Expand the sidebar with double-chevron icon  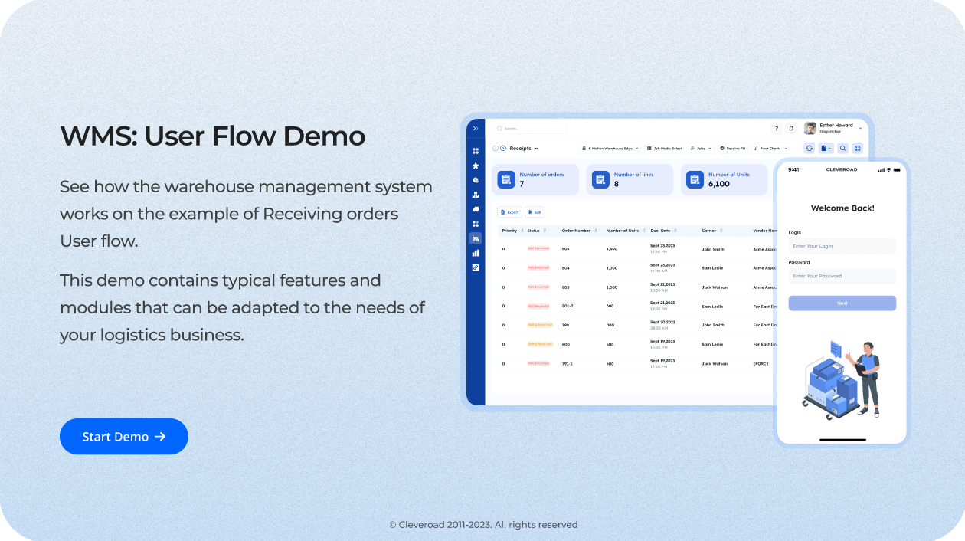tap(476, 129)
